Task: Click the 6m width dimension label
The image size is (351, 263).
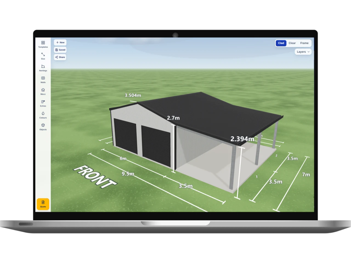Action: [123, 159]
